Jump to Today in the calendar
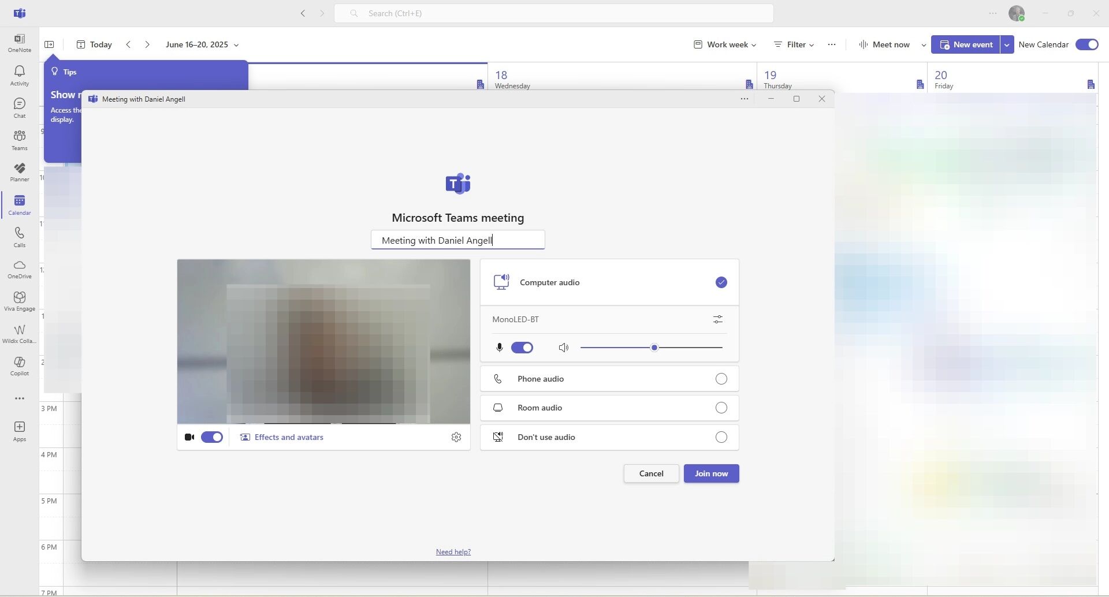The image size is (1109, 597). 94,44
